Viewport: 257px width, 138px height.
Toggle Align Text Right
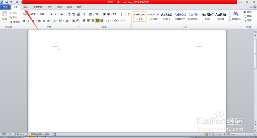93,20
